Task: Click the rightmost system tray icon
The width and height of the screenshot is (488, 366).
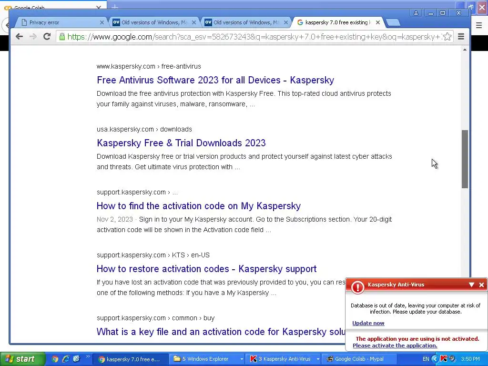Action: (x=452, y=359)
